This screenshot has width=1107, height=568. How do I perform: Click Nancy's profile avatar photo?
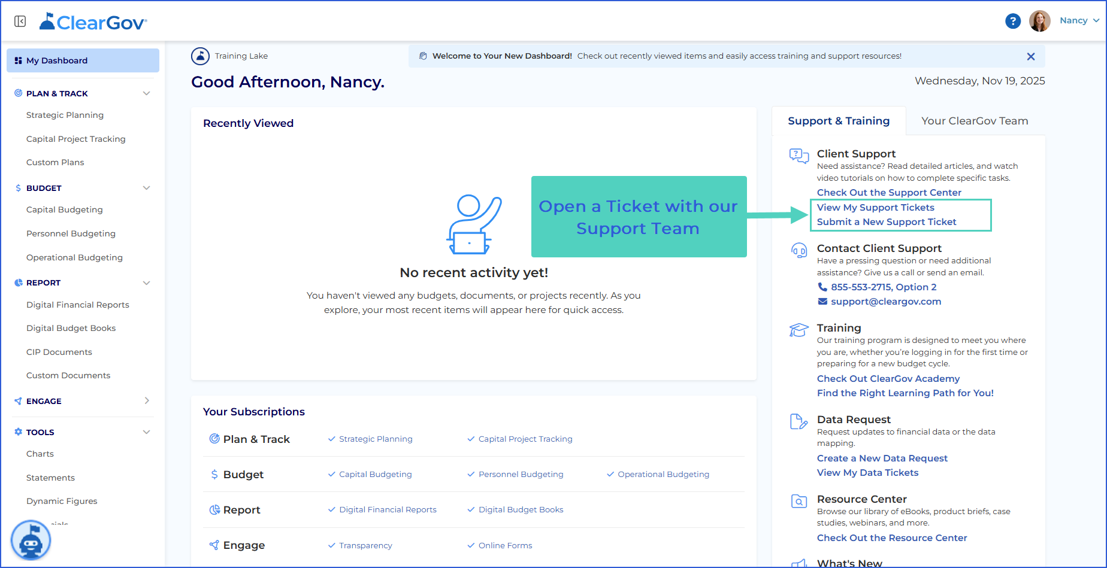[1040, 21]
